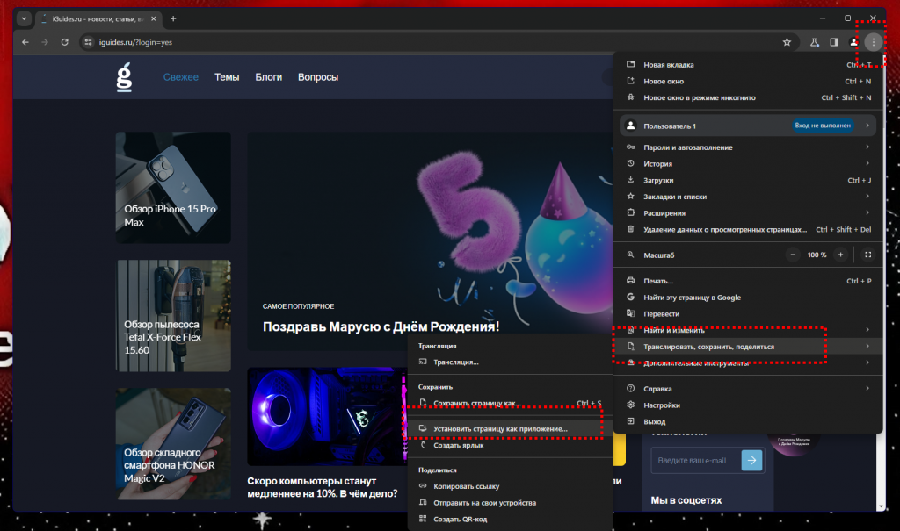Click the Темы navigation link
This screenshot has width=900, height=531.
(227, 77)
